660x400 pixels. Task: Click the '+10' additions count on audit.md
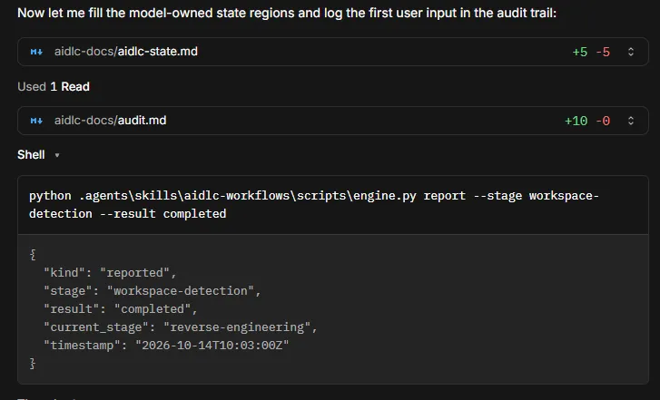pyautogui.click(x=576, y=121)
